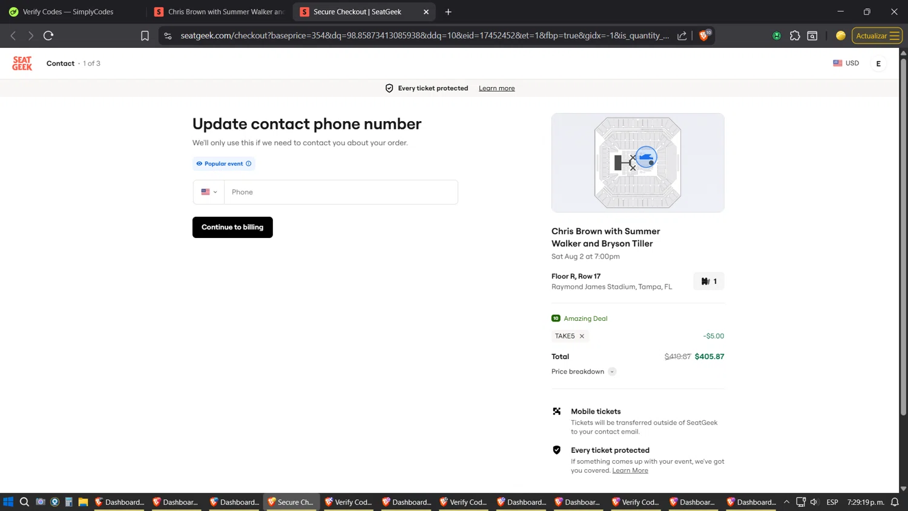908x511 pixels.
Task: Click Learn More link under ticket protection
Action: (630, 470)
